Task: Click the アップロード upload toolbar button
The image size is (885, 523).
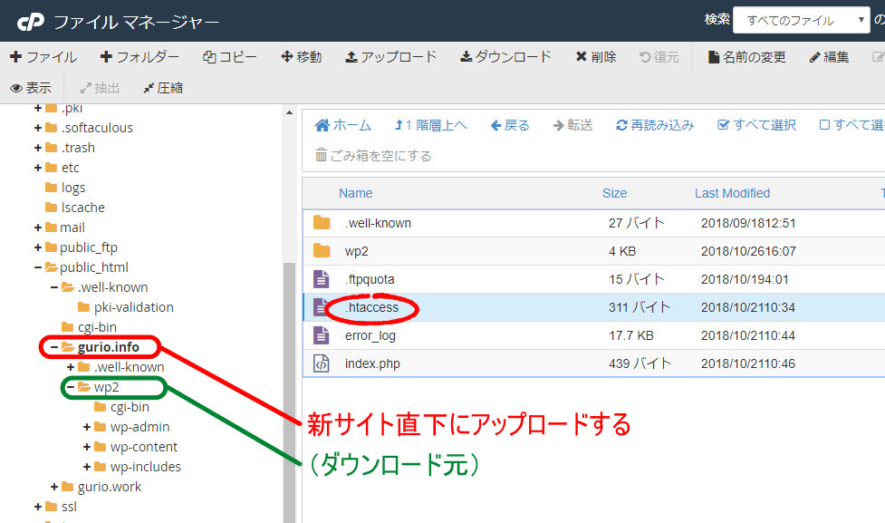Action: click(x=390, y=57)
